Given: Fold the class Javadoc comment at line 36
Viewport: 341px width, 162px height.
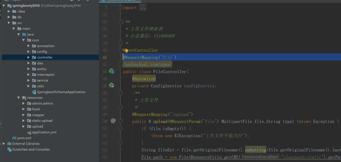Looking at the screenshot, I should [x=121, y=22].
